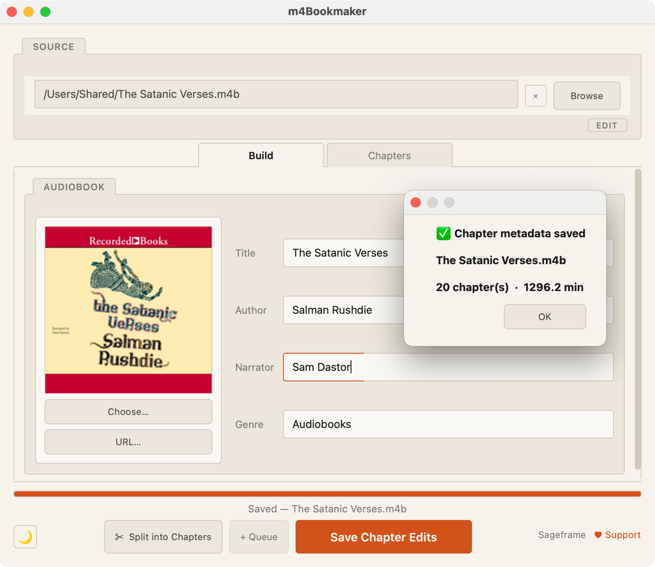Click Split into Chapters button
The height and width of the screenshot is (567, 655).
pos(163,537)
